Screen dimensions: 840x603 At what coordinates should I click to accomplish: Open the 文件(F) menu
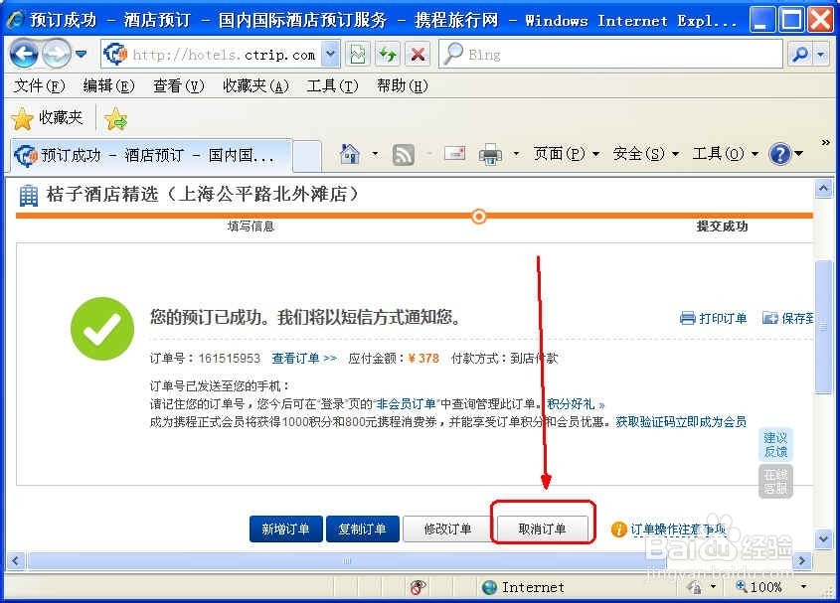(x=39, y=85)
